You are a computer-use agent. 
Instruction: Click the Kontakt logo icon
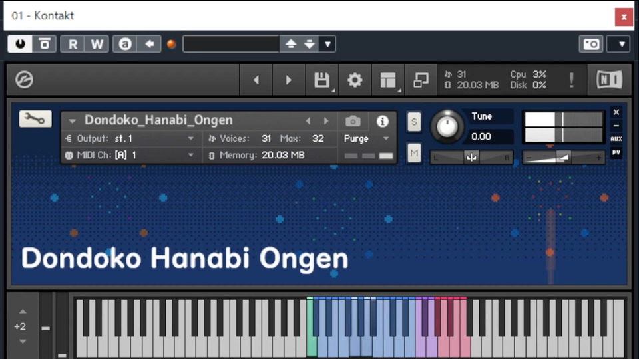click(24, 79)
